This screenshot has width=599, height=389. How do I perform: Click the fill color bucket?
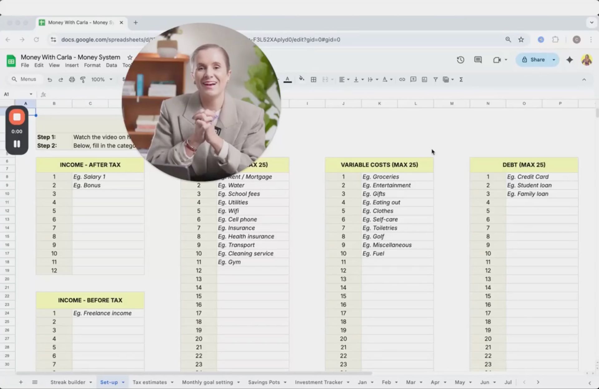pyautogui.click(x=301, y=79)
